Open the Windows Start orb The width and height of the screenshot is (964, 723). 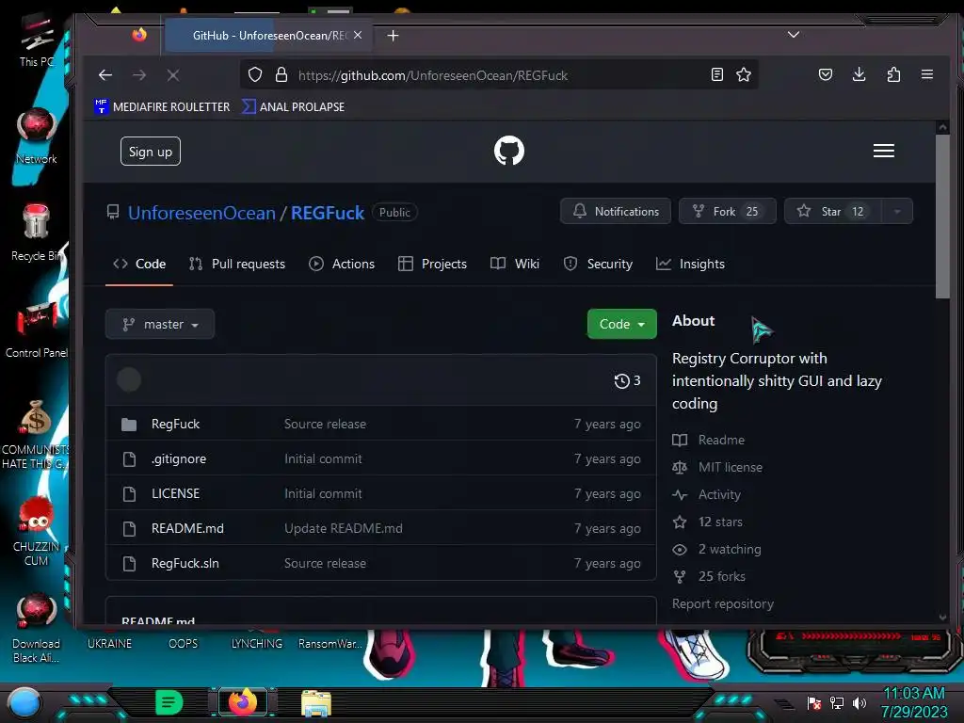pyautogui.click(x=25, y=703)
